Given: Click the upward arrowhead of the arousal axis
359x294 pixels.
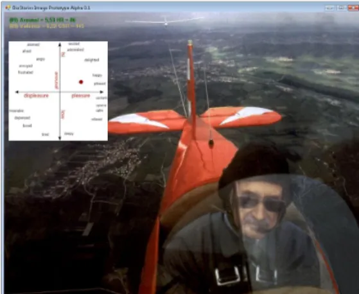Looking at the screenshot, I should [60, 44].
